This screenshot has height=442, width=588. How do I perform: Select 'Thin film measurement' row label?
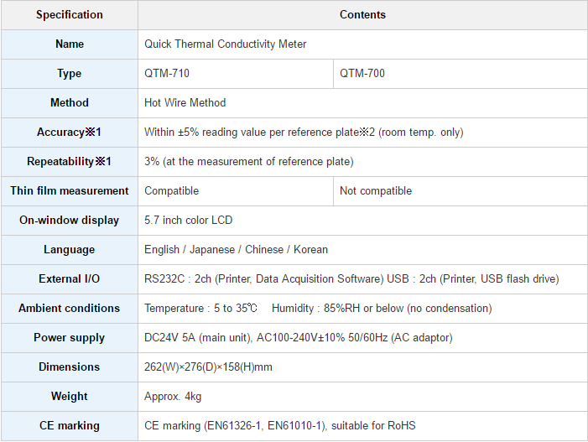70,191
